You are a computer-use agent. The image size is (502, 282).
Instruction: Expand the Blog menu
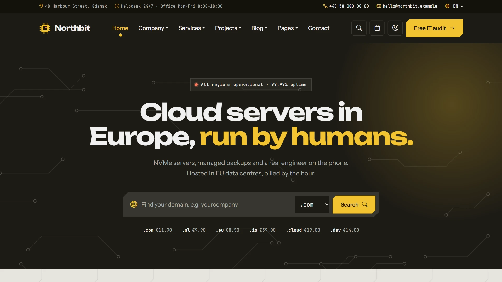click(x=259, y=28)
